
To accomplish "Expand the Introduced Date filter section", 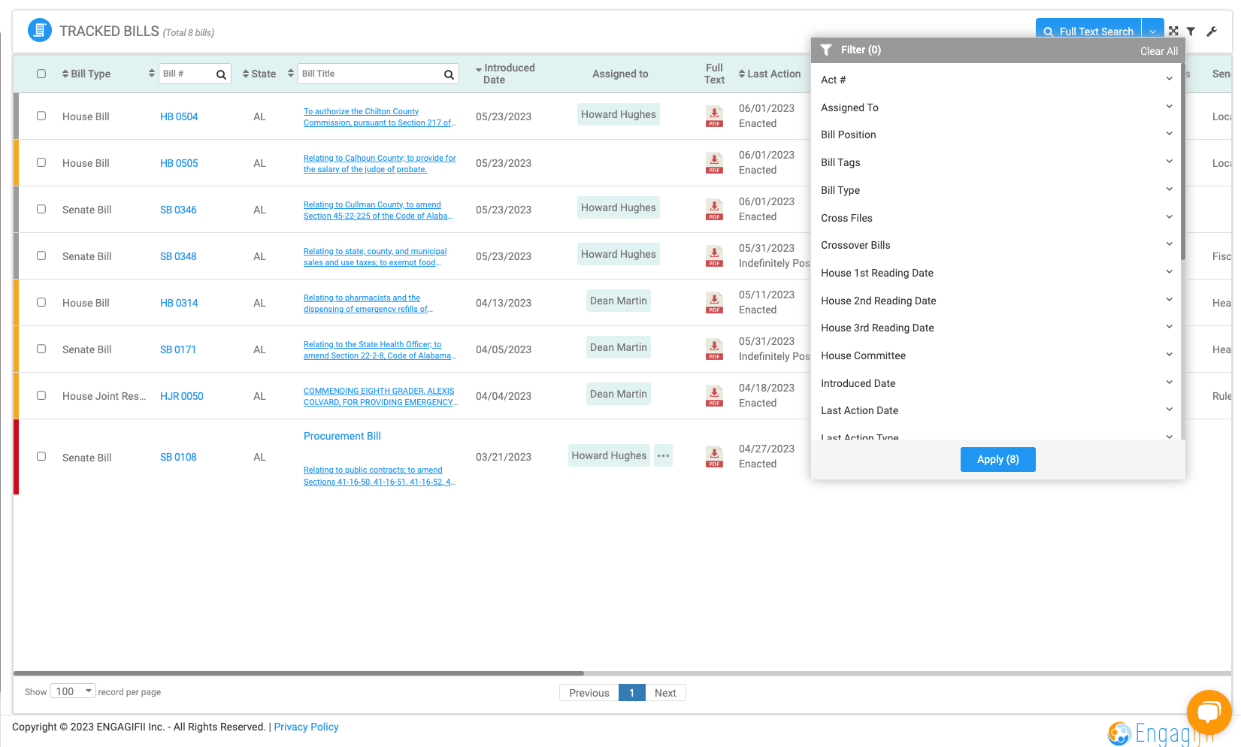I will (996, 383).
